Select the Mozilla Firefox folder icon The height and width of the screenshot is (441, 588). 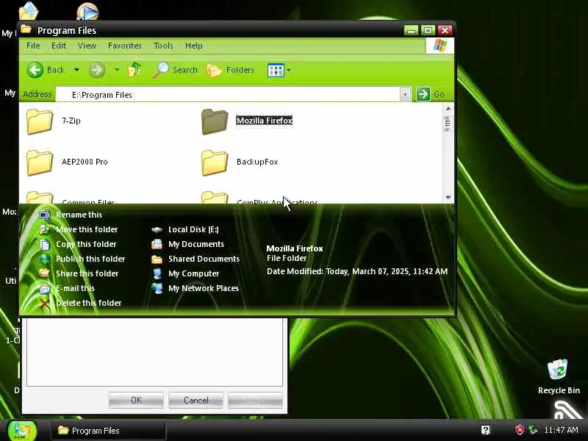pos(214,121)
